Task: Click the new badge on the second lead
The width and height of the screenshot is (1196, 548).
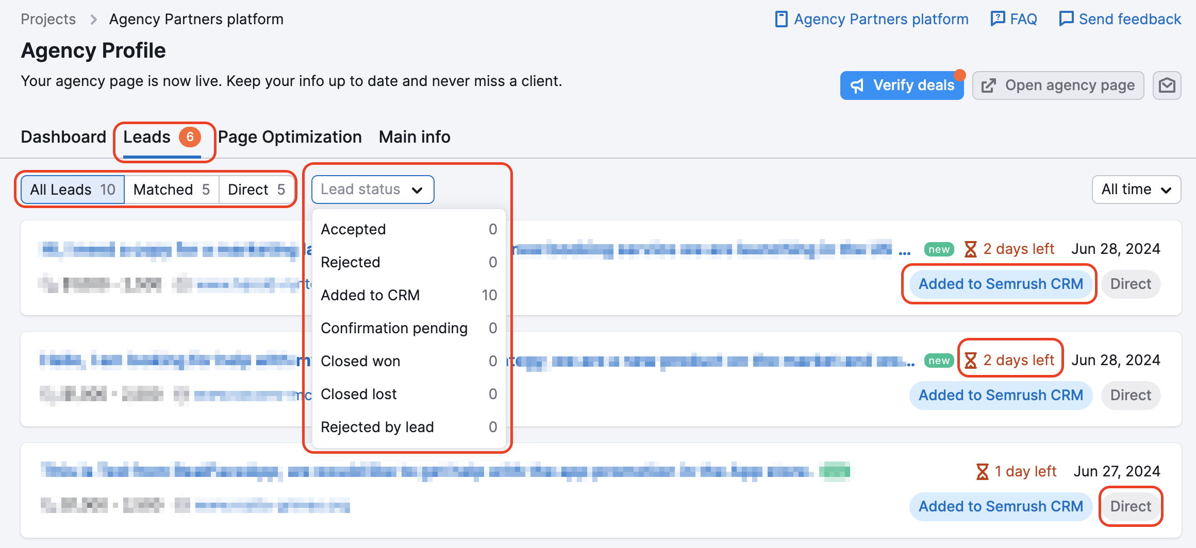Action: coord(939,361)
